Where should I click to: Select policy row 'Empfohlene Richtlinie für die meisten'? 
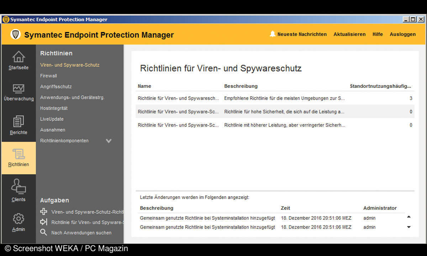(275, 98)
